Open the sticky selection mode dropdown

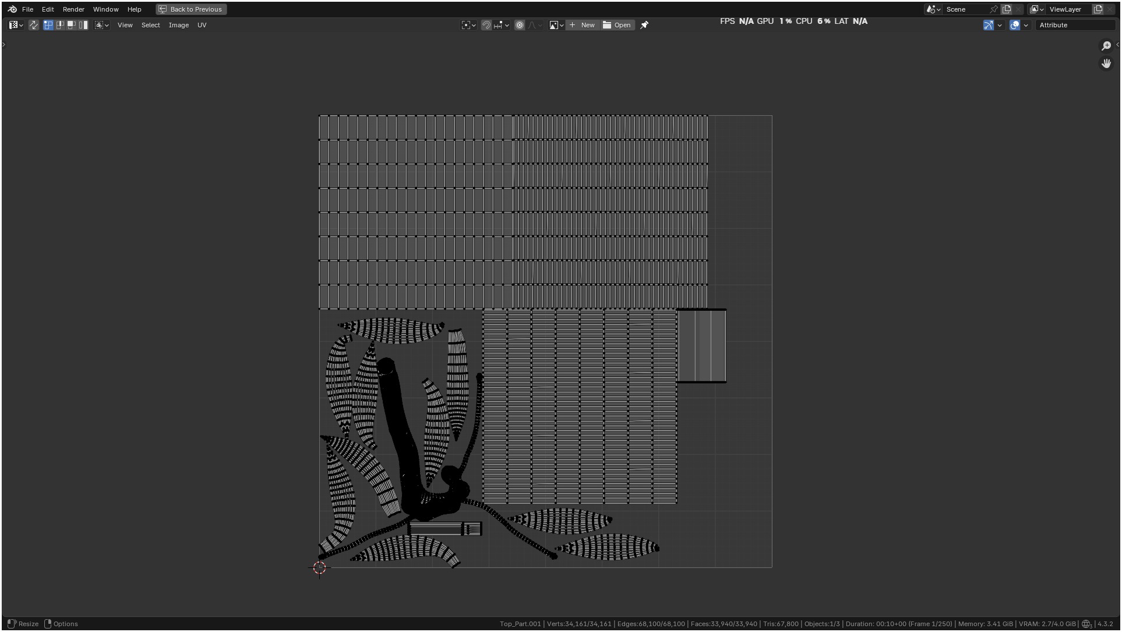(x=102, y=25)
